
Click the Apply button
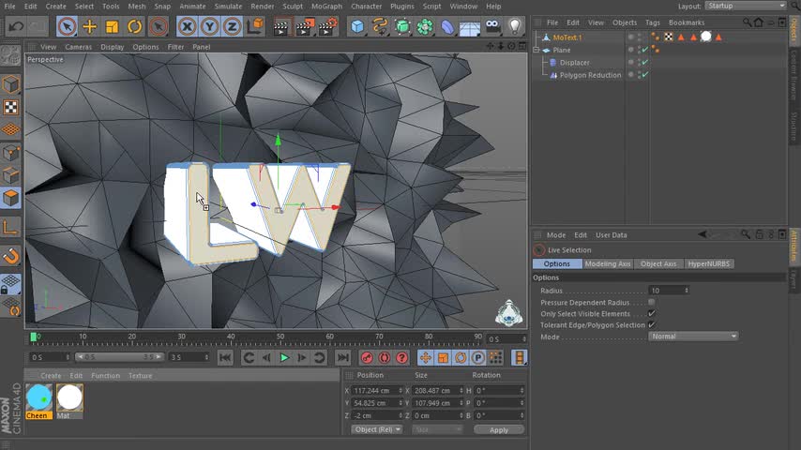pos(498,429)
